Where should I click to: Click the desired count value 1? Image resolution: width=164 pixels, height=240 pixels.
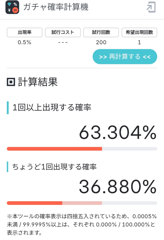pyautogui.click(x=139, y=42)
